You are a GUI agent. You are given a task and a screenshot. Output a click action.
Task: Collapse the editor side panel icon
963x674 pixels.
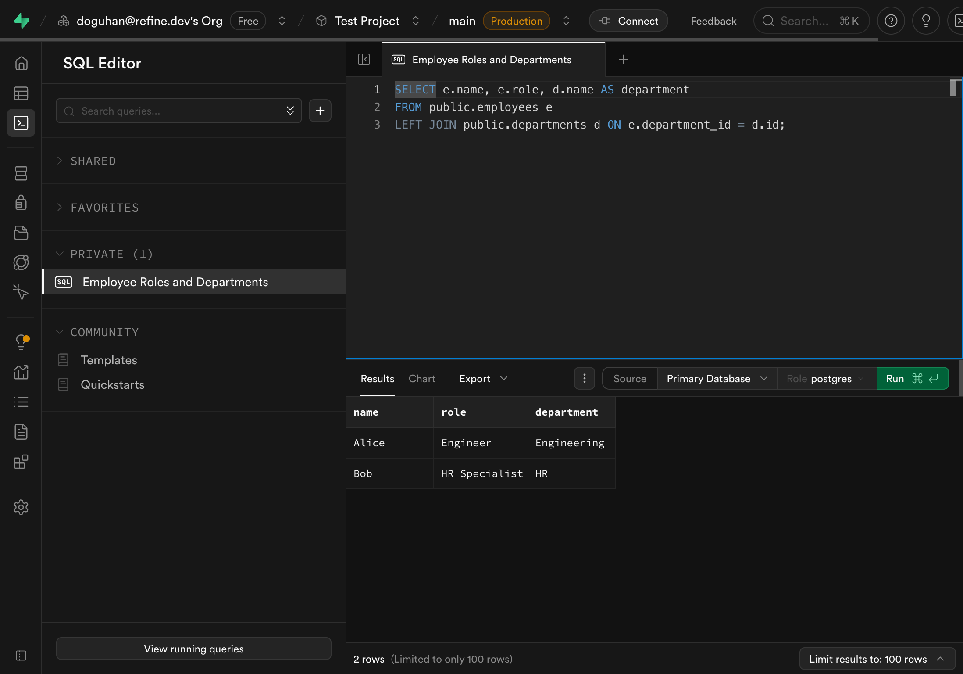(364, 59)
